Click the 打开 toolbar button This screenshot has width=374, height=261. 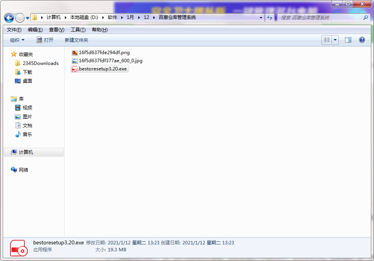pos(45,40)
